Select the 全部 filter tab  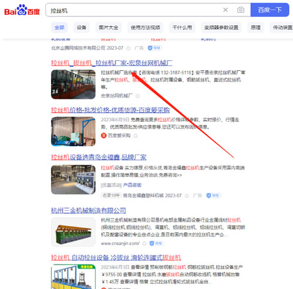coord(60,27)
